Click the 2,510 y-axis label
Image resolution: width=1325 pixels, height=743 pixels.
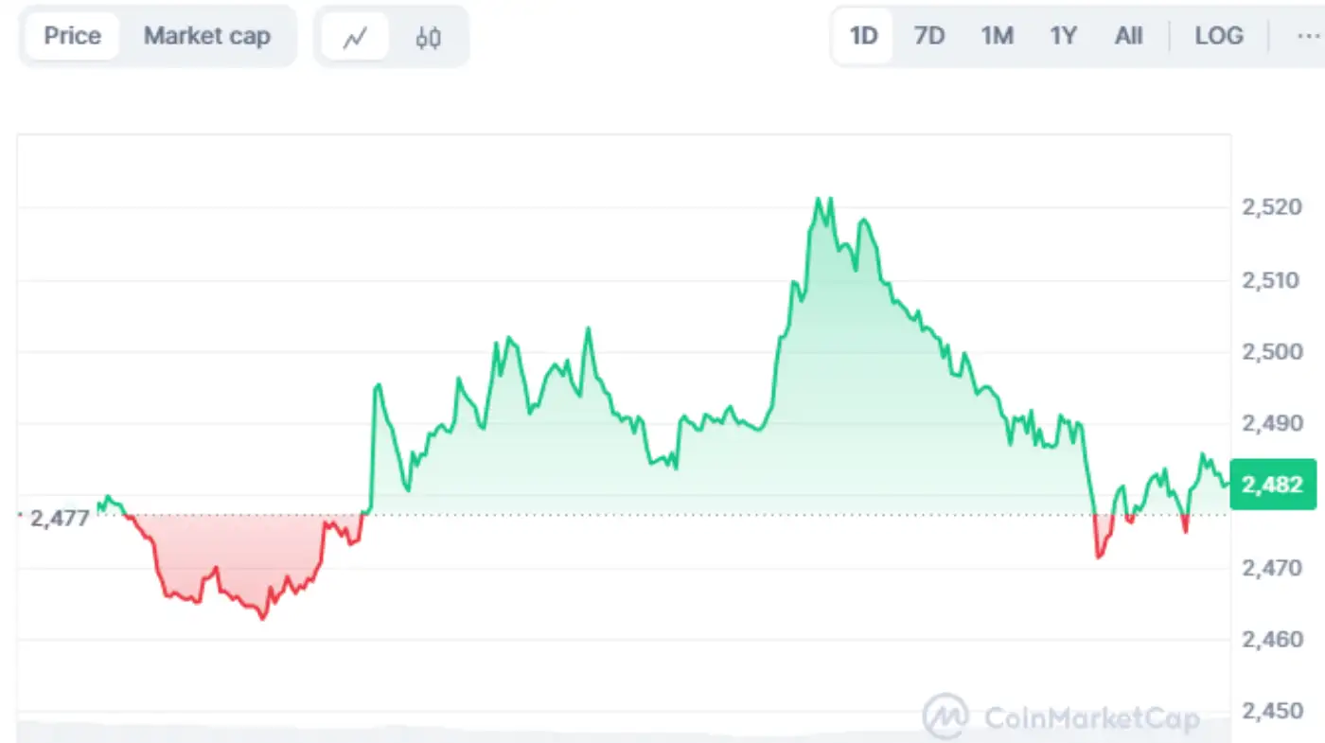pos(1271,279)
